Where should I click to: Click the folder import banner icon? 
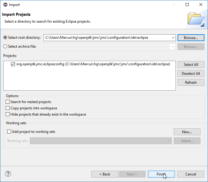click(196, 19)
